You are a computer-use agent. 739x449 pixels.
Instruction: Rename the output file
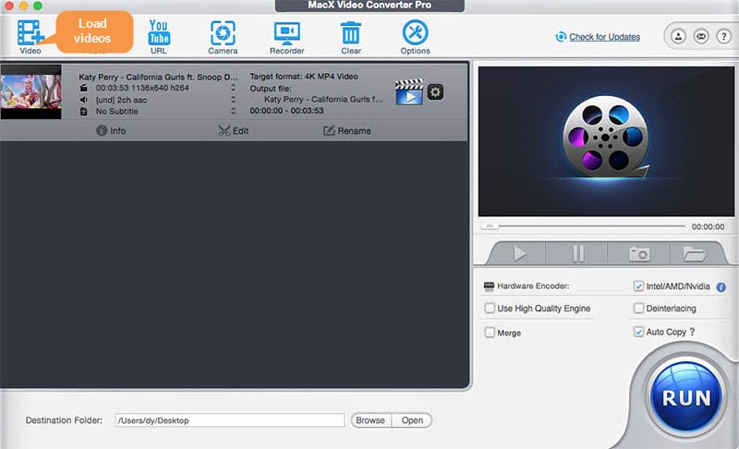point(347,130)
